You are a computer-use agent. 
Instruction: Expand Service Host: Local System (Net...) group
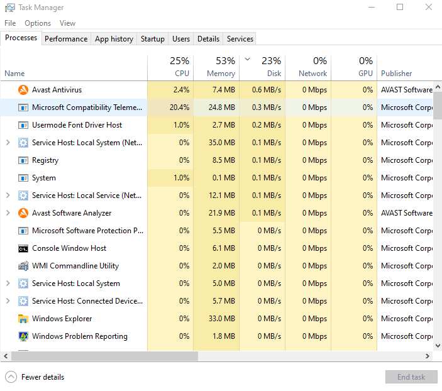click(x=8, y=143)
